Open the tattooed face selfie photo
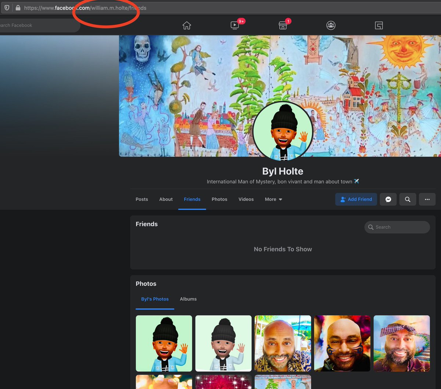441x389 pixels. (x=342, y=343)
